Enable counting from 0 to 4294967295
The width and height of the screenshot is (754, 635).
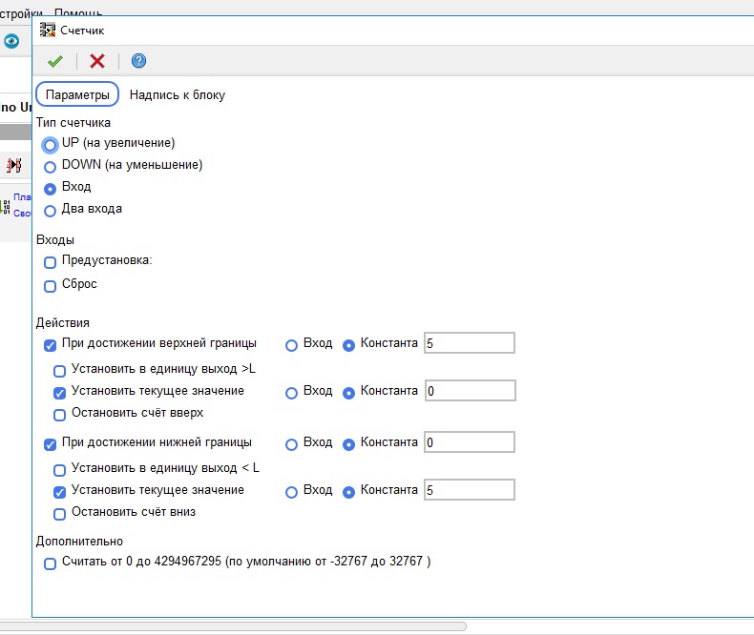(51, 563)
